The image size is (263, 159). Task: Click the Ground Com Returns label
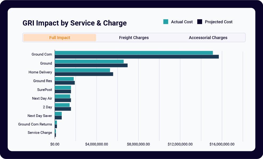tap(35, 124)
